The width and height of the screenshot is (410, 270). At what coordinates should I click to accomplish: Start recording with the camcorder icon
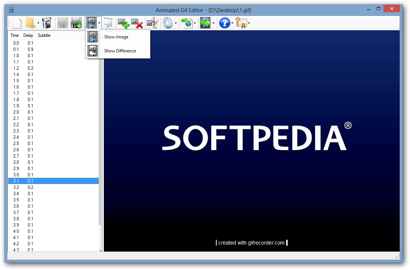pos(47,23)
